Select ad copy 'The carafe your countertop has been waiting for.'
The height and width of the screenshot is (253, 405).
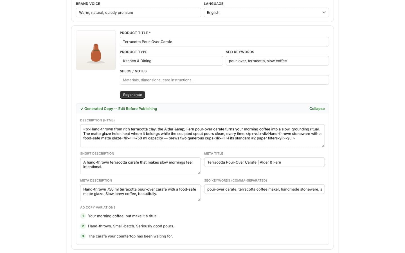[130, 236]
